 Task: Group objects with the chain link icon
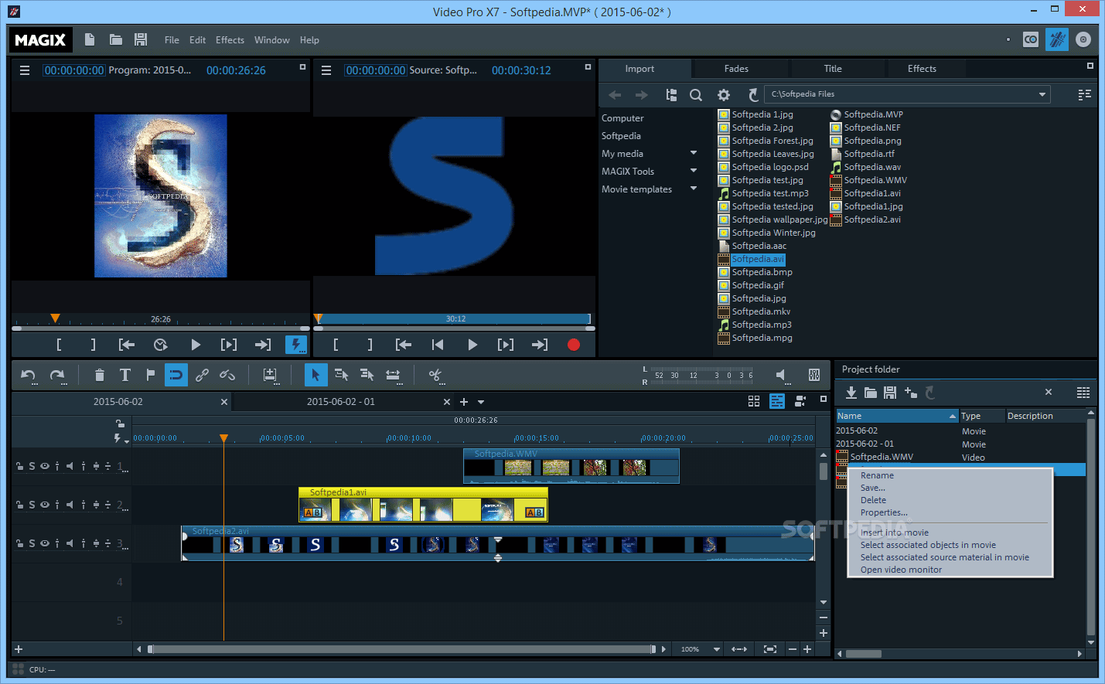[x=202, y=375]
